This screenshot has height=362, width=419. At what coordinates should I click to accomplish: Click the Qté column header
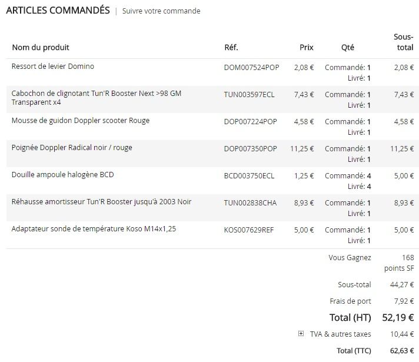[x=347, y=48]
